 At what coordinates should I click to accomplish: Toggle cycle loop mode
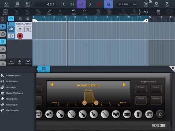tap(81, 4)
